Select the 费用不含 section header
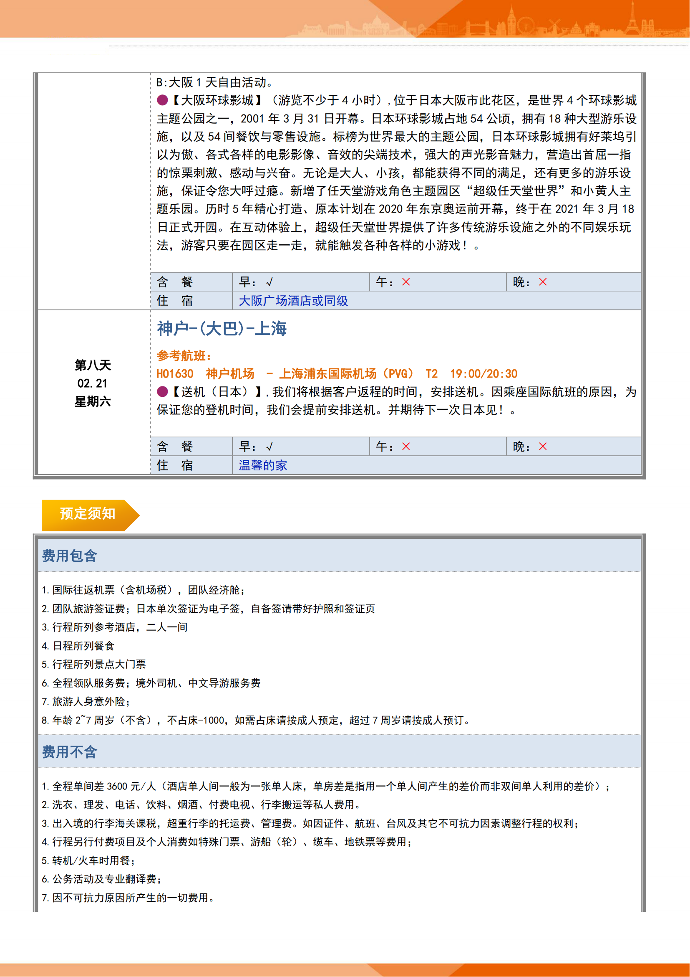This screenshot has height=977, width=690. (x=70, y=752)
